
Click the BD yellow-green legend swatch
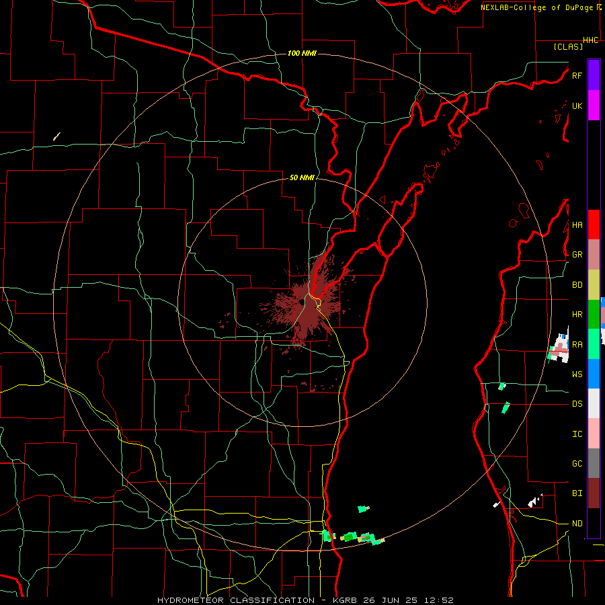click(594, 284)
